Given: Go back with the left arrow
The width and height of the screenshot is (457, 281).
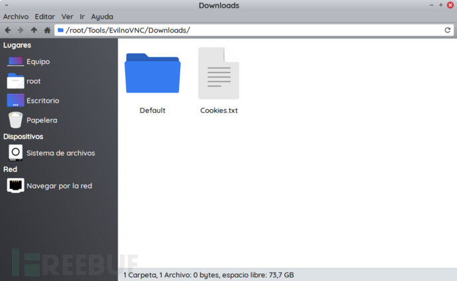Looking at the screenshot, I should (8, 30).
